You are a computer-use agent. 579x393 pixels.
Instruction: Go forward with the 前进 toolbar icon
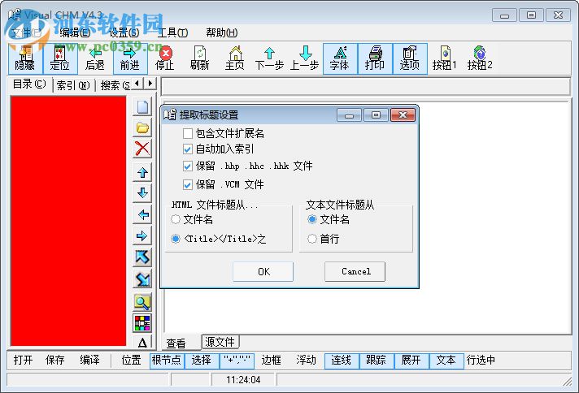pyautogui.click(x=130, y=58)
